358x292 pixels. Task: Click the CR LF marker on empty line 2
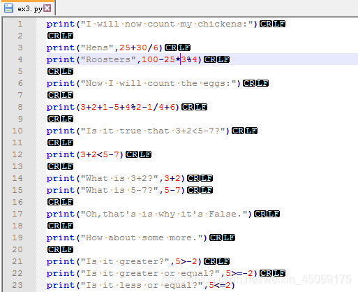click(x=60, y=36)
